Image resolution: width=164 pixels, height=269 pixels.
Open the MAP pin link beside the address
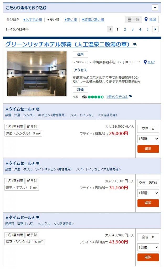point(149,62)
